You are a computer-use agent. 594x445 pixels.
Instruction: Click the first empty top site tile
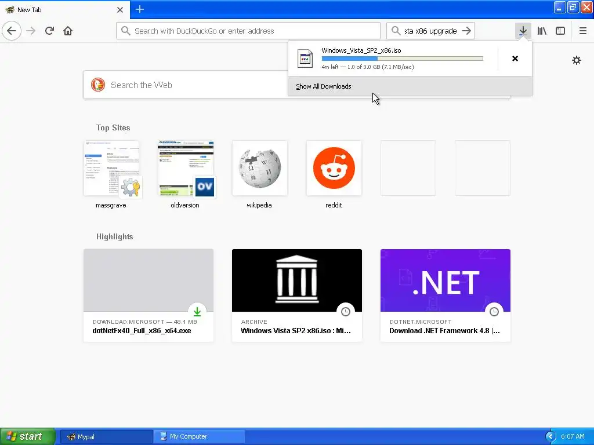point(408,168)
